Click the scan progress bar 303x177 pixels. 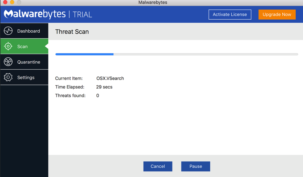coord(177,54)
